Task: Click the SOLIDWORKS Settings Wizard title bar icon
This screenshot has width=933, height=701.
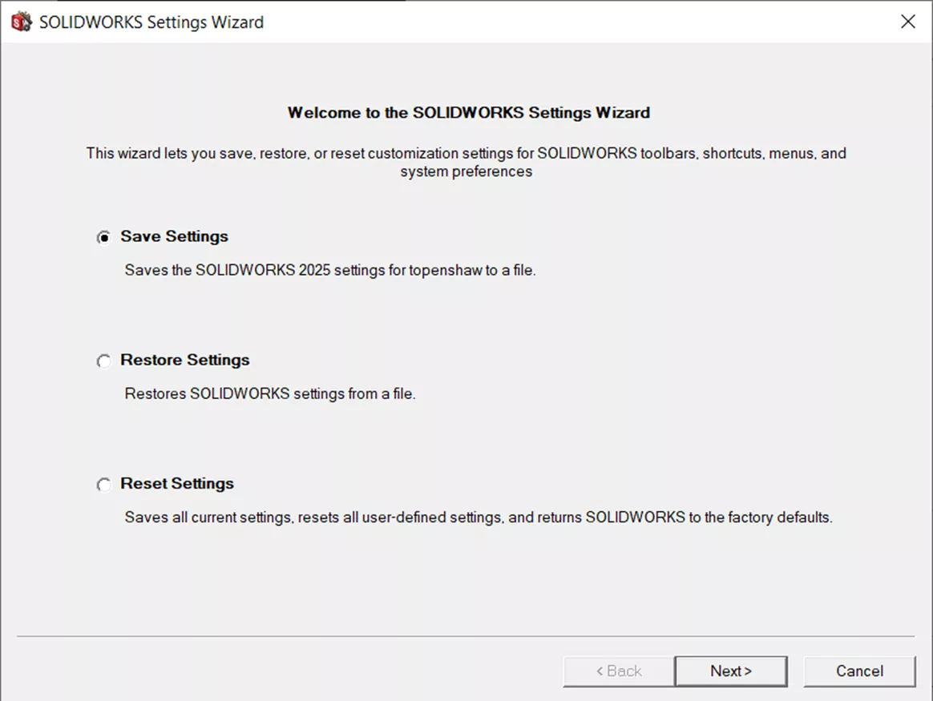Action: [x=20, y=21]
